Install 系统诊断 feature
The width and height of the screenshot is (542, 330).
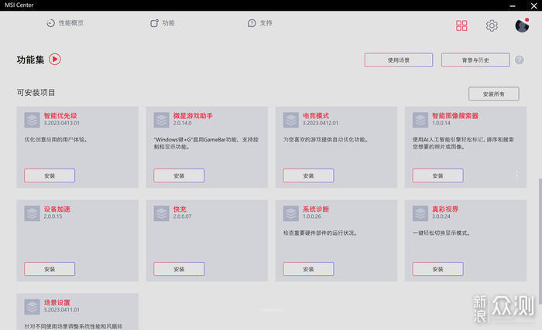(x=308, y=269)
